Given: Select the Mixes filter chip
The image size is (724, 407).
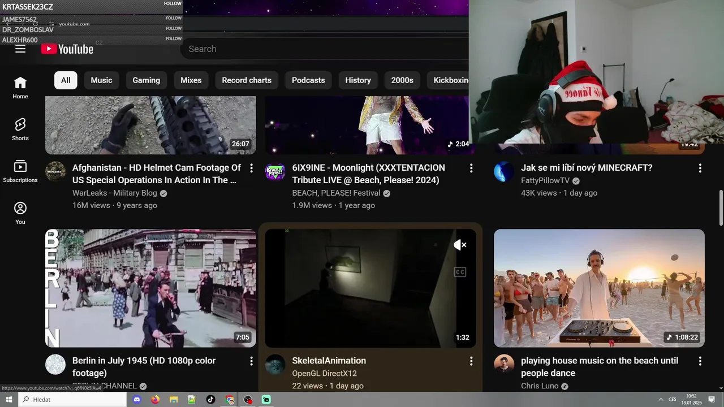Looking at the screenshot, I should click(x=191, y=80).
